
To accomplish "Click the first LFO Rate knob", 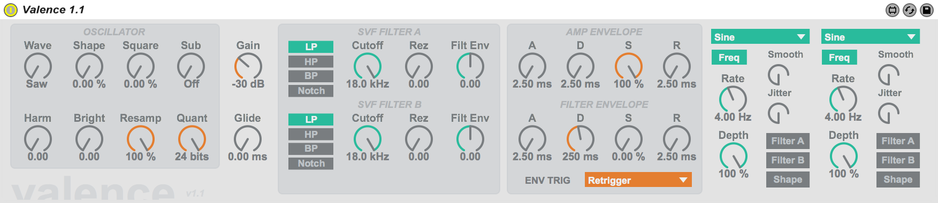I will (733, 99).
